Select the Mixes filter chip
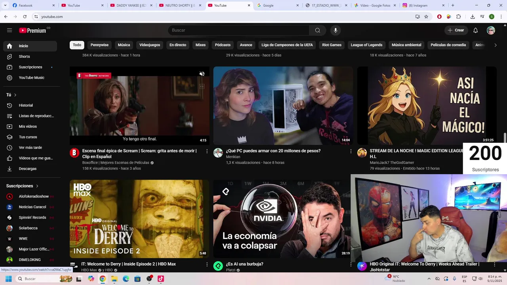This screenshot has height=285, width=507. pyautogui.click(x=200, y=45)
